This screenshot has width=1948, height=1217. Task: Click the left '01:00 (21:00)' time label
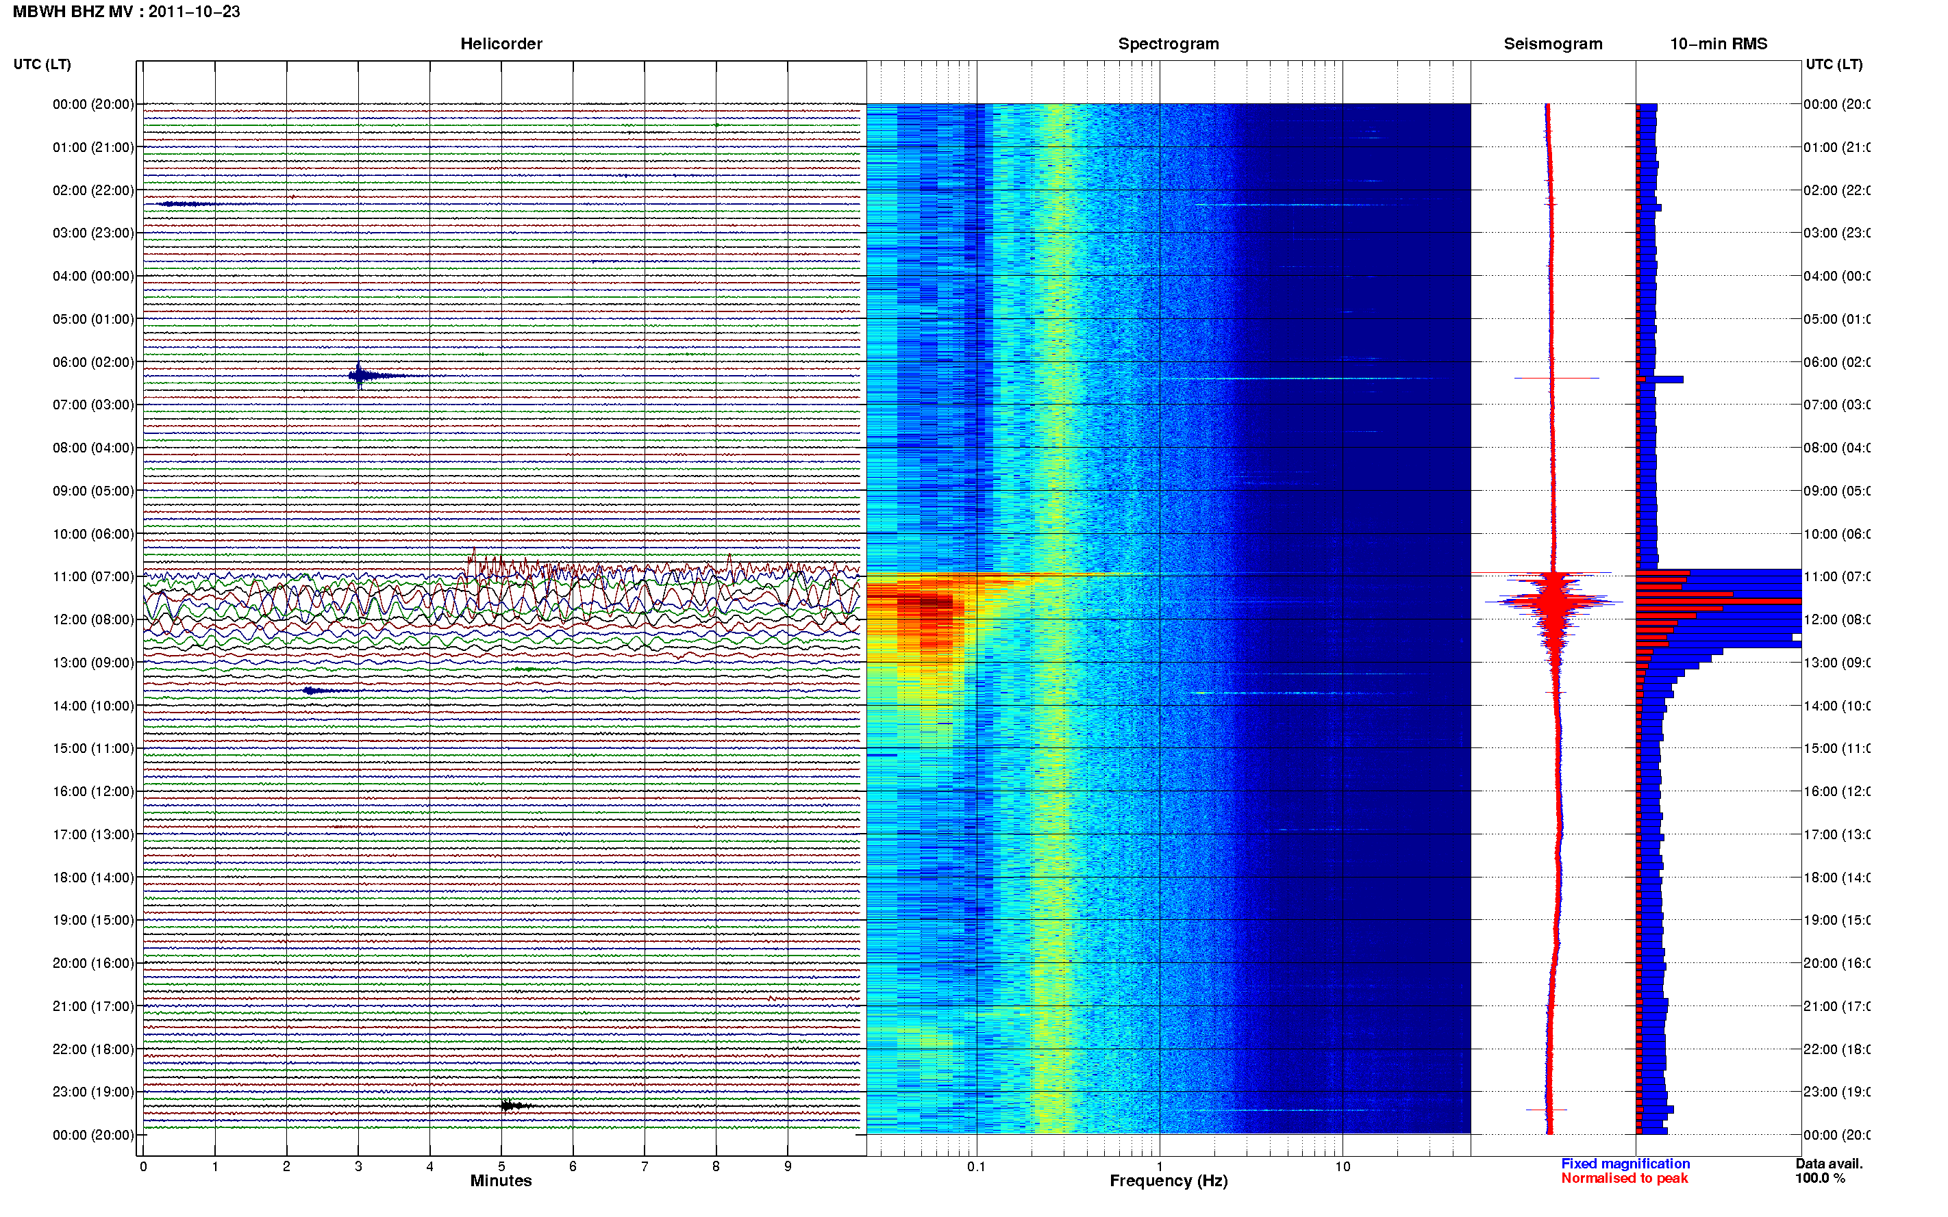click(93, 147)
